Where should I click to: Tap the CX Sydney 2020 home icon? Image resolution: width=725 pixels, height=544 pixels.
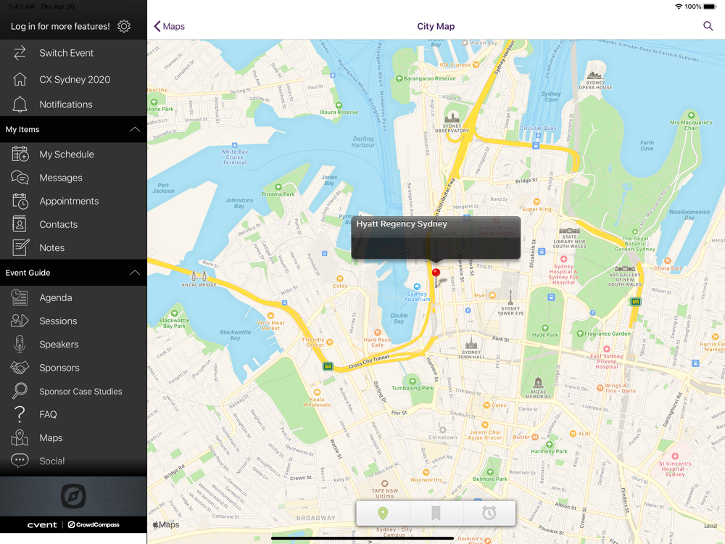(20, 79)
